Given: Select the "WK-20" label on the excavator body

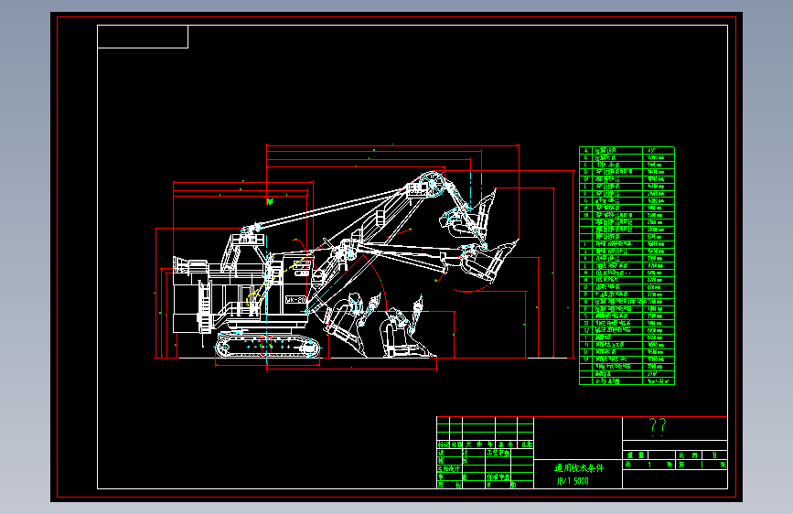Looking at the screenshot, I should (295, 299).
